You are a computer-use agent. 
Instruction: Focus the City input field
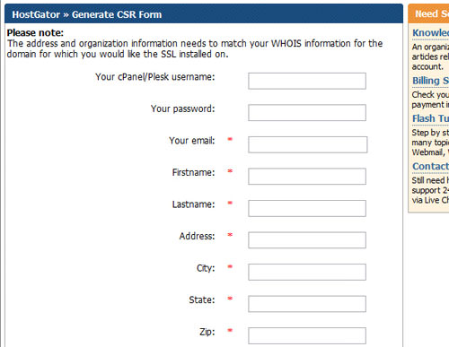307,272
